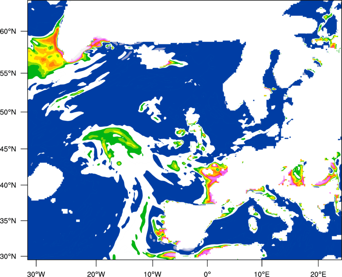Click the 30°W longitude label
Image resolution: width=342 pixels, height=277 pixels.
pyautogui.click(x=36, y=274)
